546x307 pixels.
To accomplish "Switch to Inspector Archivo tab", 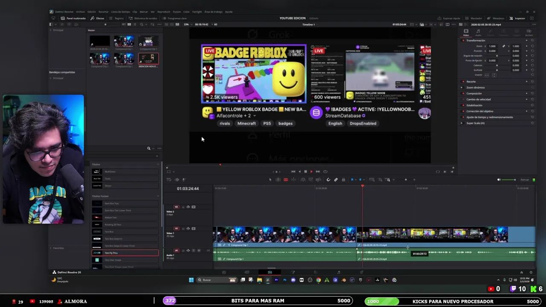I will pos(529,32).
